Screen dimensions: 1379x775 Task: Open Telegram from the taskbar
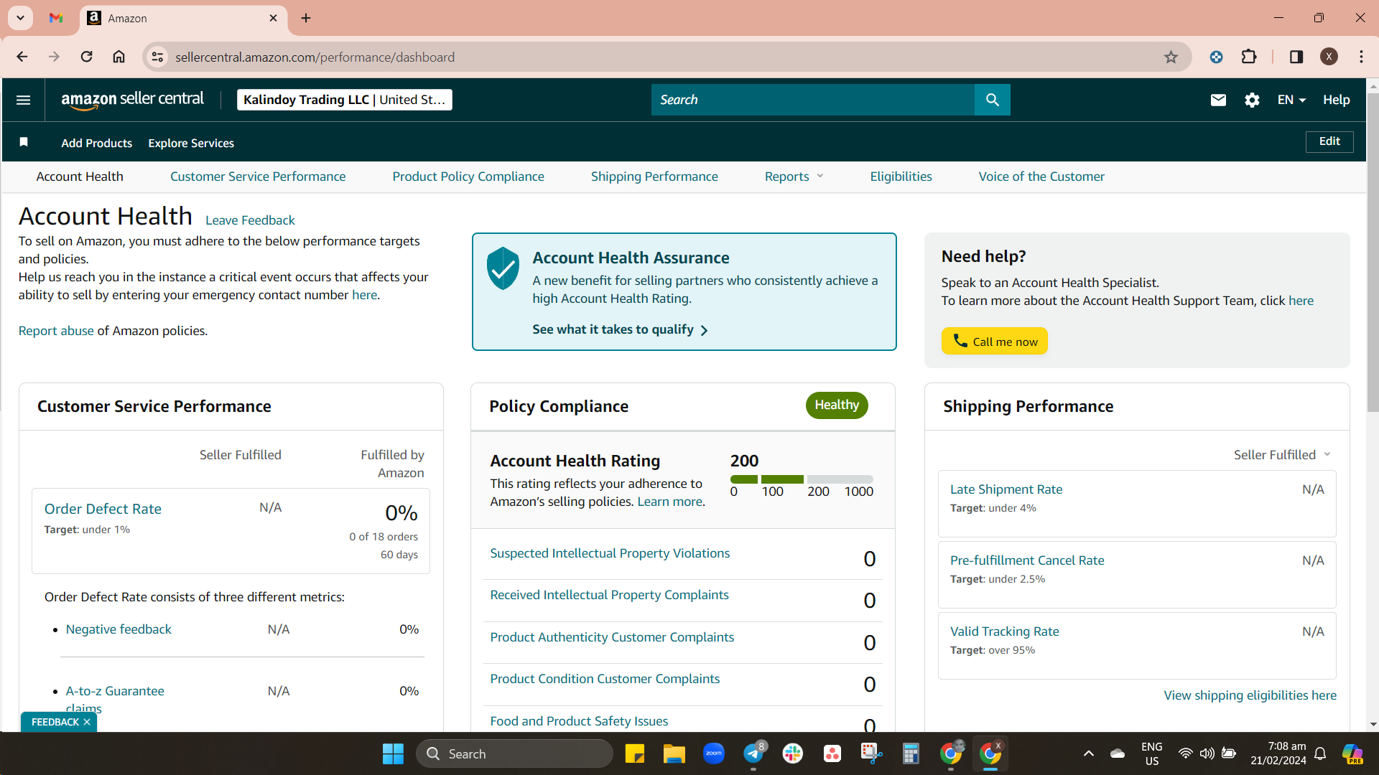point(753,753)
